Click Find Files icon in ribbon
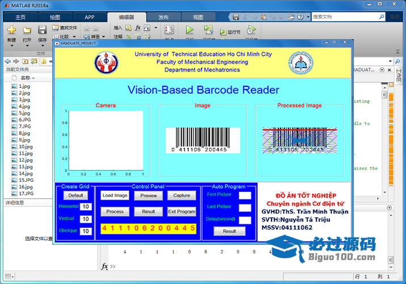This screenshot has height=284, width=406. click(x=56, y=27)
